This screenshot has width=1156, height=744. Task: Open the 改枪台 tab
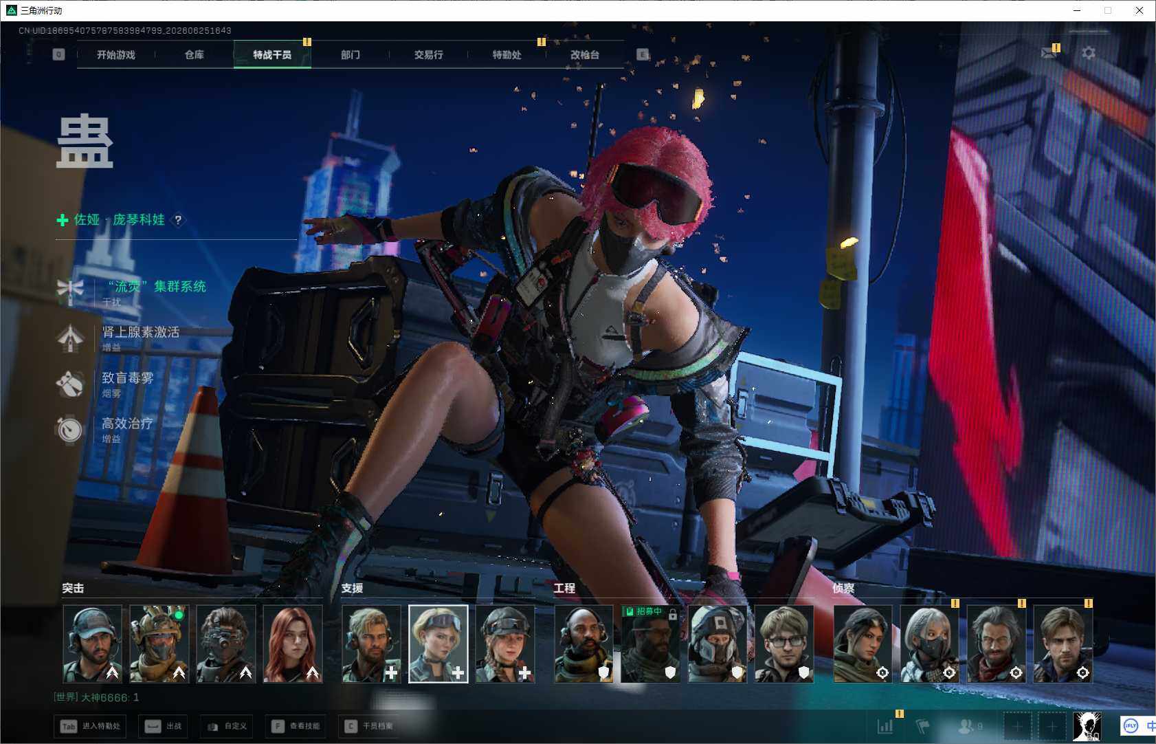[x=585, y=54]
